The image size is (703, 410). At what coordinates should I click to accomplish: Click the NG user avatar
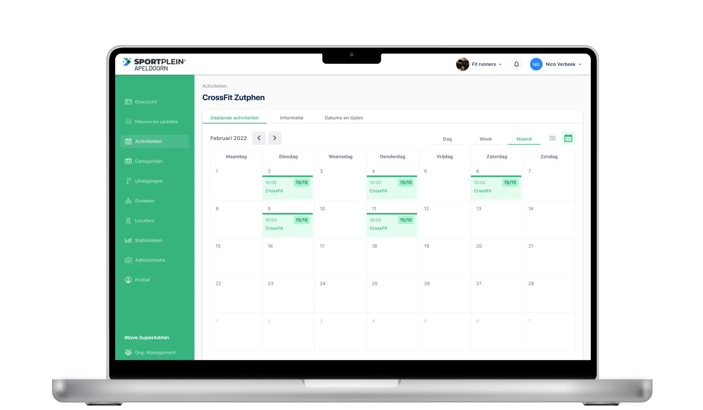(536, 64)
